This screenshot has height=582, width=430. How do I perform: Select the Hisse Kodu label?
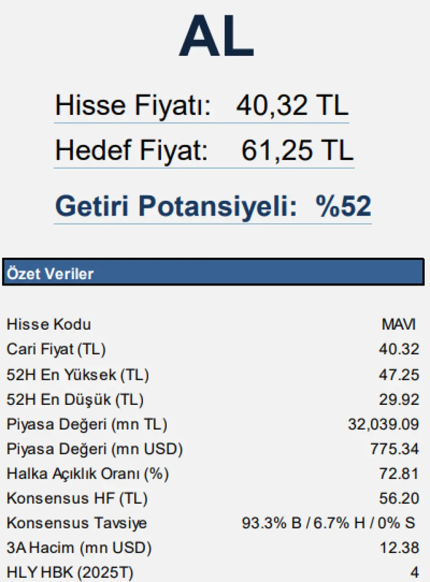pyautogui.click(x=49, y=324)
